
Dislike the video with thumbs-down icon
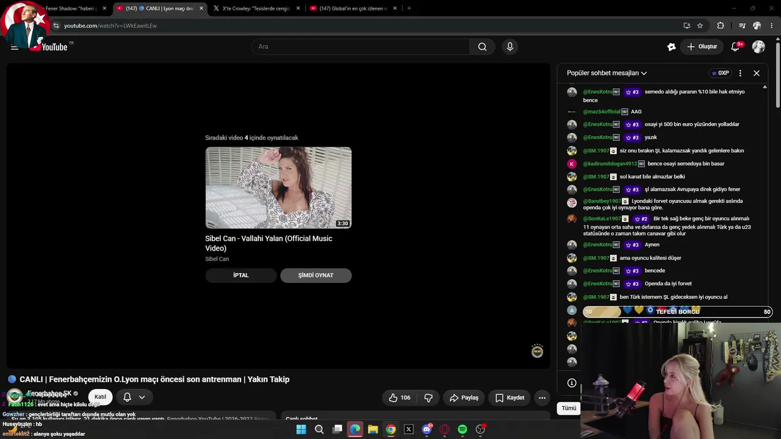(428, 398)
